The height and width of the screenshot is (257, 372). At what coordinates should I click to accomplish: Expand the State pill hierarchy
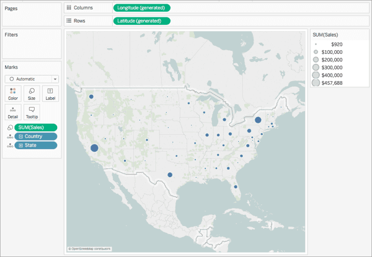(21, 146)
